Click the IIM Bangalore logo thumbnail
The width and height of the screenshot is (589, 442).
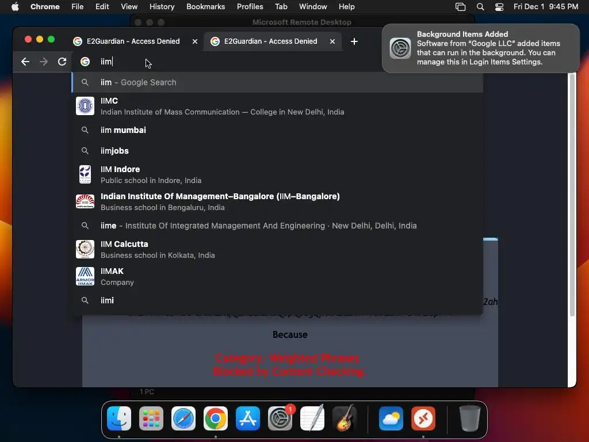pyautogui.click(x=85, y=201)
